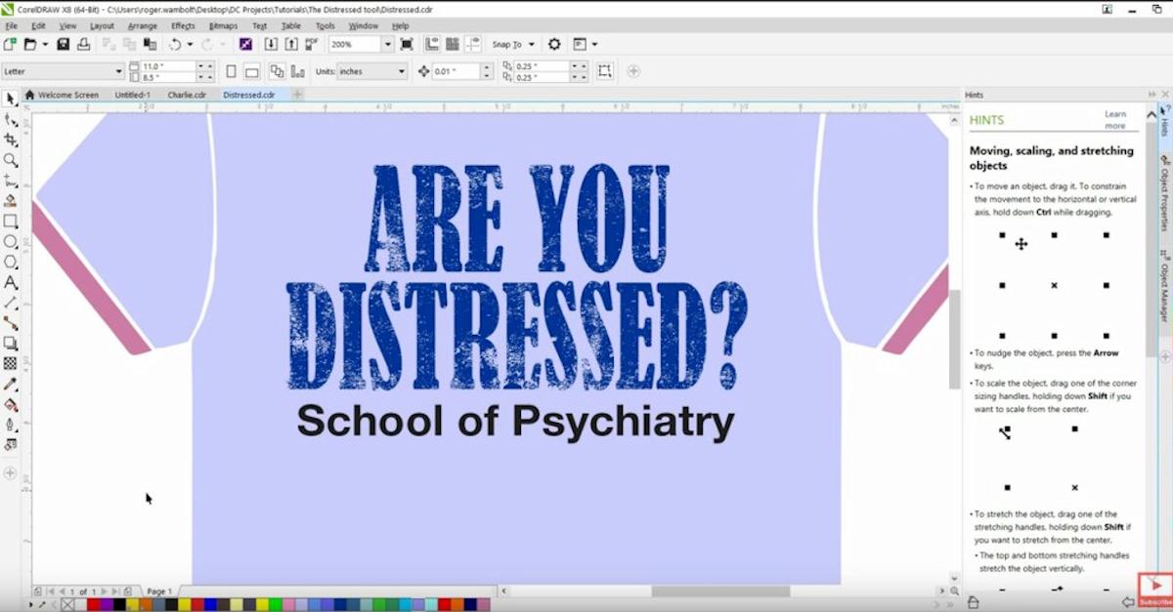Select the Drop Shadow tool
Screen dimensions: 1173x612
(x=10, y=343)
